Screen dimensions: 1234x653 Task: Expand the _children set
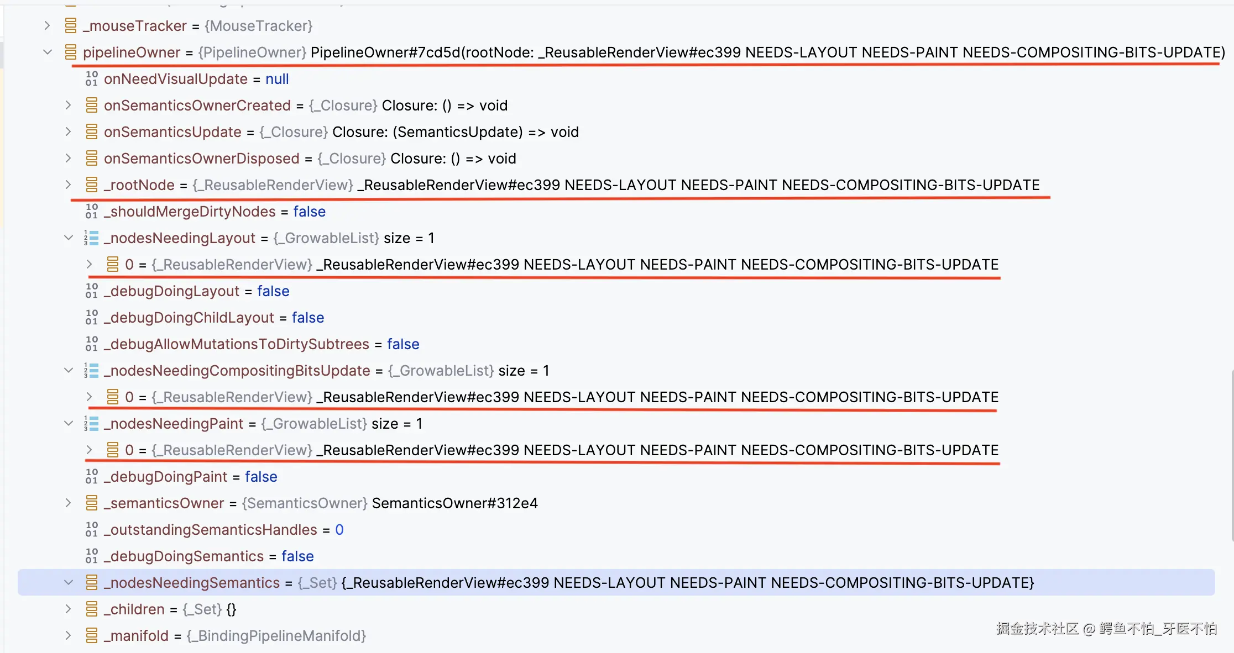coord(68,609)
